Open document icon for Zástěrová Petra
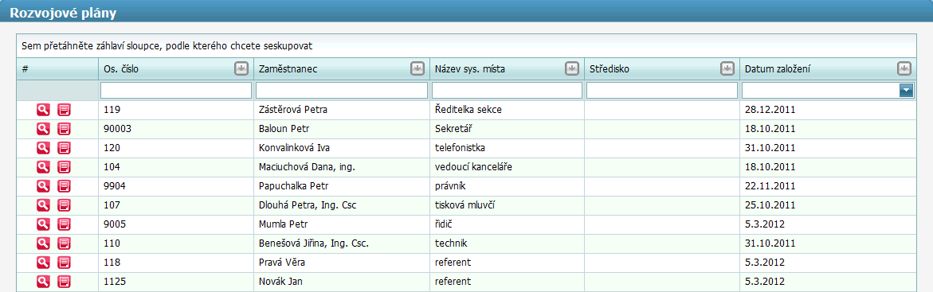933x292 pixels. 64,110
